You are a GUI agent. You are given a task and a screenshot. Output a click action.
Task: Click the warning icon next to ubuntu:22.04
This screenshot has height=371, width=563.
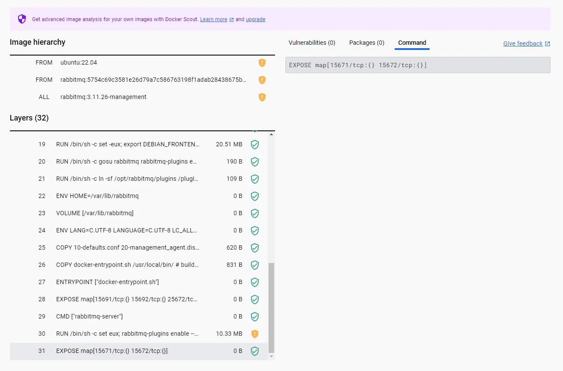click(262, 62)
